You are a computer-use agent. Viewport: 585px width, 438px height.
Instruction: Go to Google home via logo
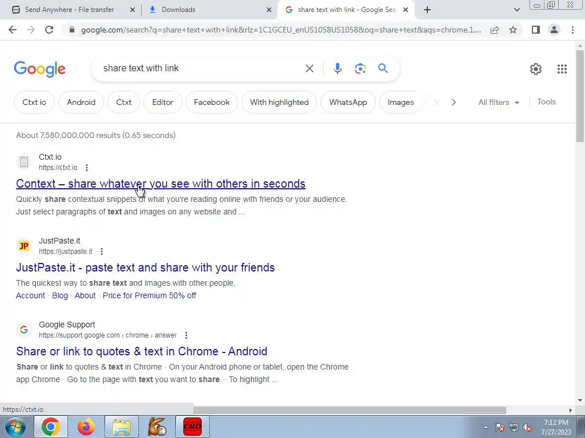coord(39,69)
